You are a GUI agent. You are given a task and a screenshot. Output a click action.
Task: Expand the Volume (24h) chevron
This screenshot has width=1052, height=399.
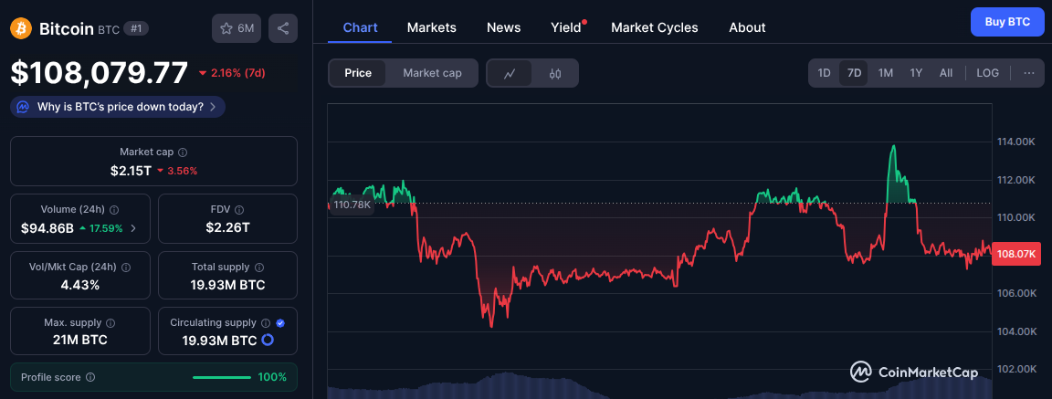pyautogui.click(x=134, y=228)
